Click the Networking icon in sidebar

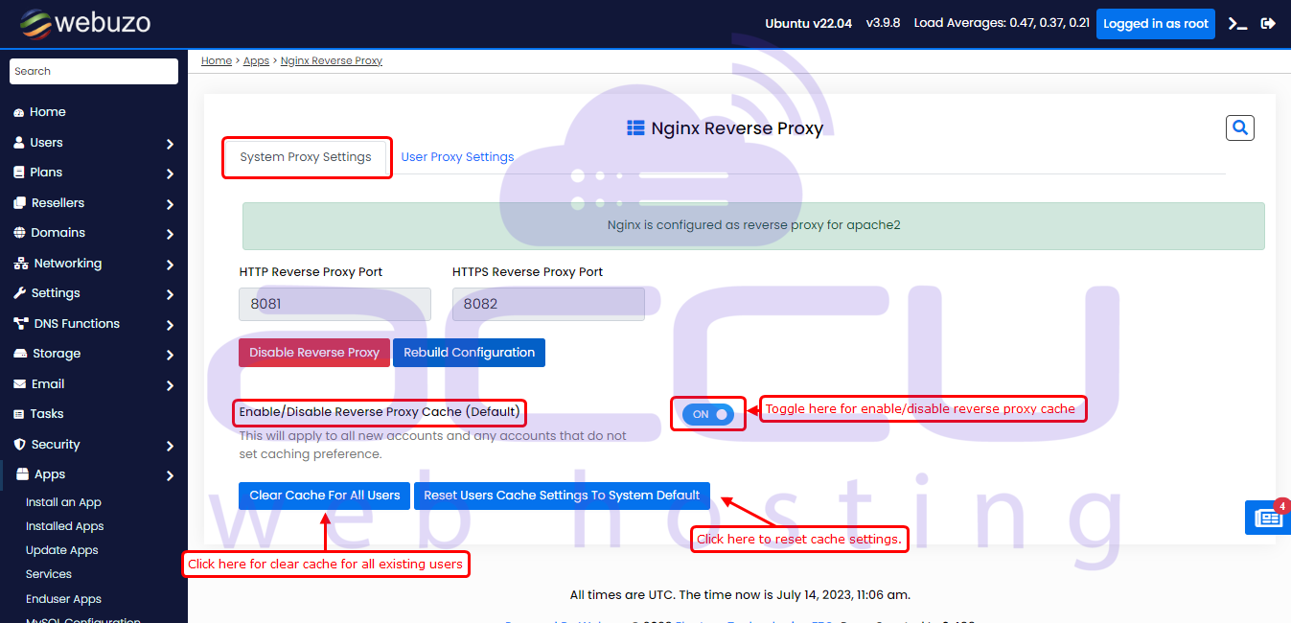click(x=20, y=264)
